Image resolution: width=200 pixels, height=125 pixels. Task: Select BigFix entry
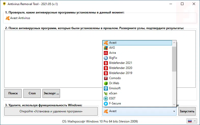[137, 58]
